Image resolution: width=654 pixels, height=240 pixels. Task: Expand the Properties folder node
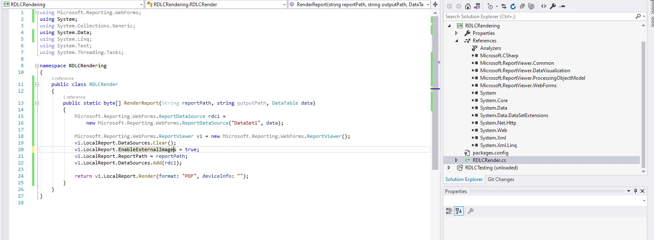click(x=457, y=33)
